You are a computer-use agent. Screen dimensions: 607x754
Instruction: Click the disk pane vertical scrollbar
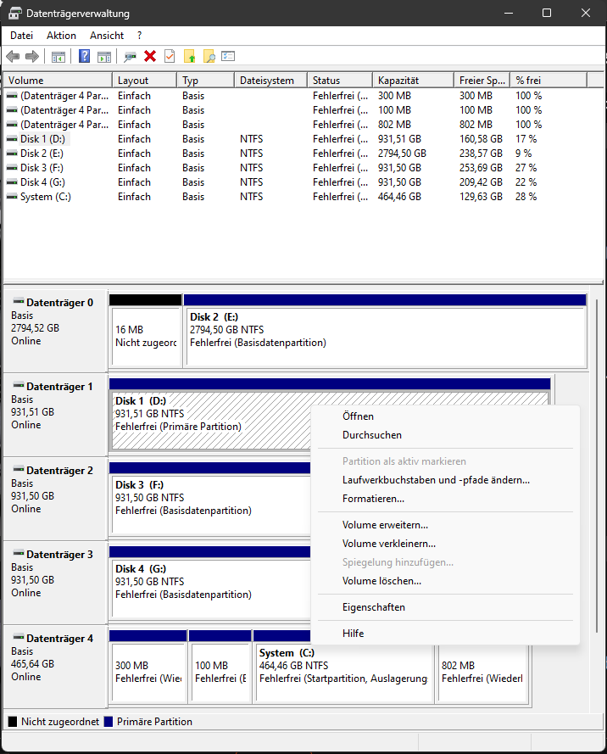coord(597,466)
